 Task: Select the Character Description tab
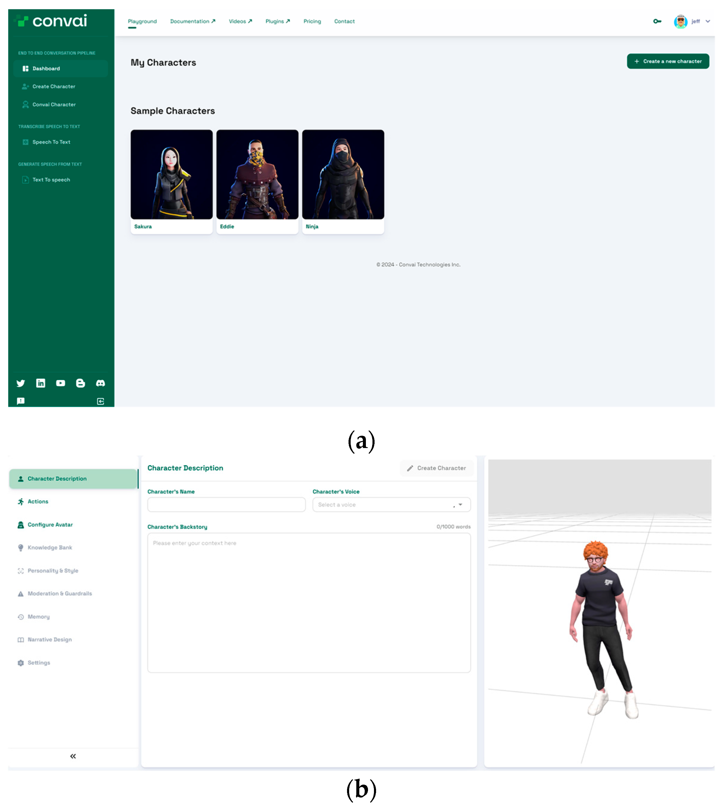(x=74, y=479)
